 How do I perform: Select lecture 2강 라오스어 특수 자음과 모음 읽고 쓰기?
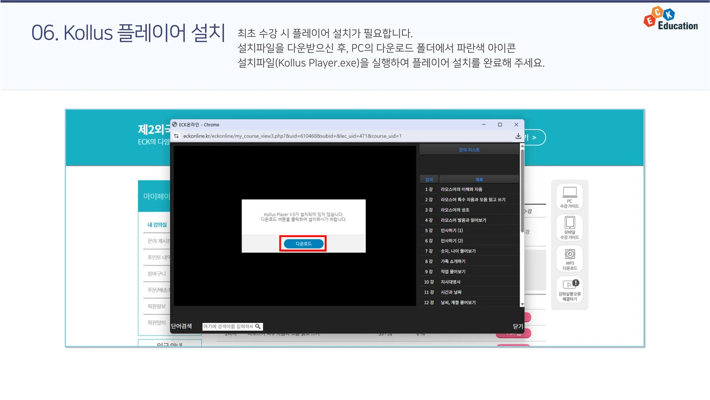pos(469,200)
